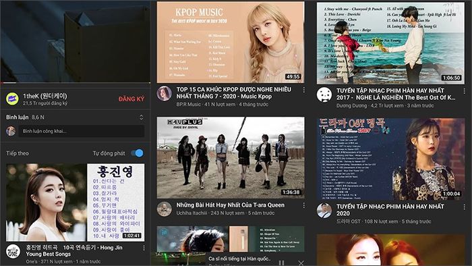
Task: Open TUYỂN TẬP NHẠC PHIM HÀN HAY NHẤT 2020 title
Action: tap(390, 210)
